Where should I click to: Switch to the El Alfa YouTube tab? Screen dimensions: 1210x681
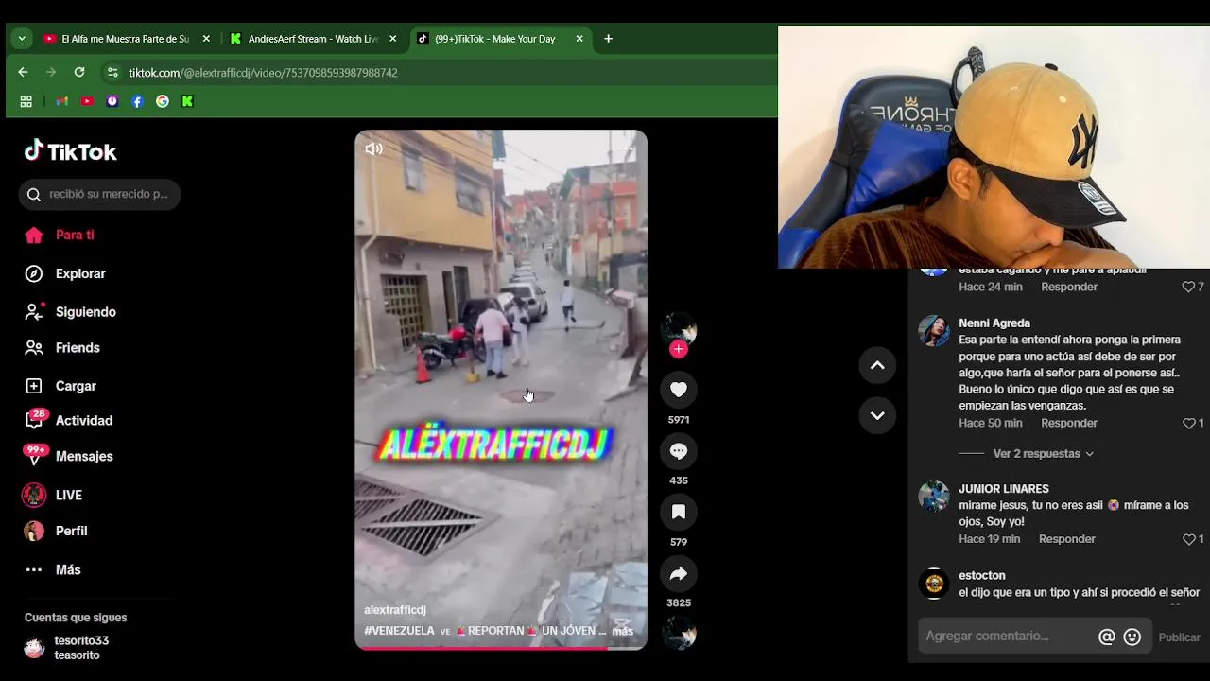(x=126, y=39)
